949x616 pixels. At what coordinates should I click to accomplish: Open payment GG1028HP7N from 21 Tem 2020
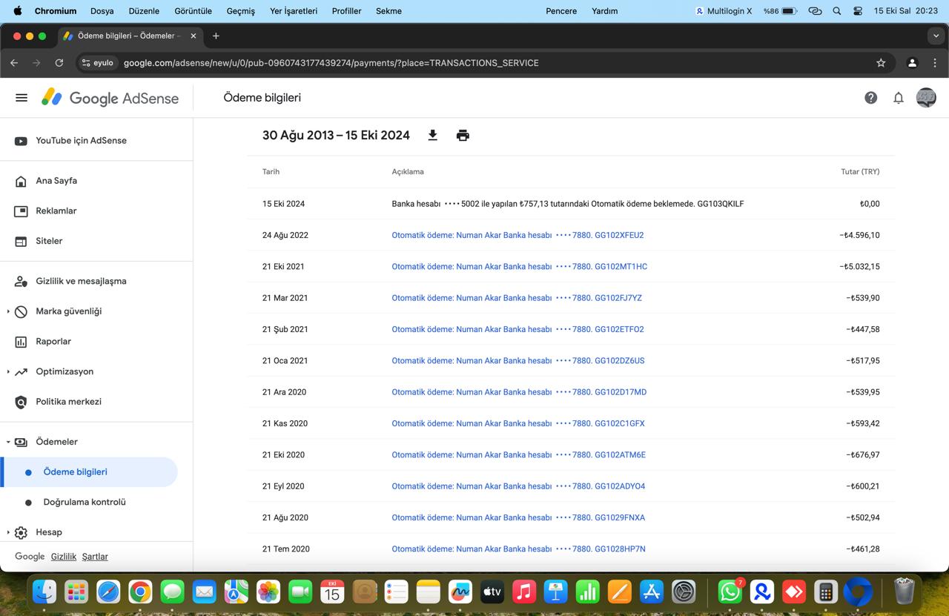pos(519,549)
